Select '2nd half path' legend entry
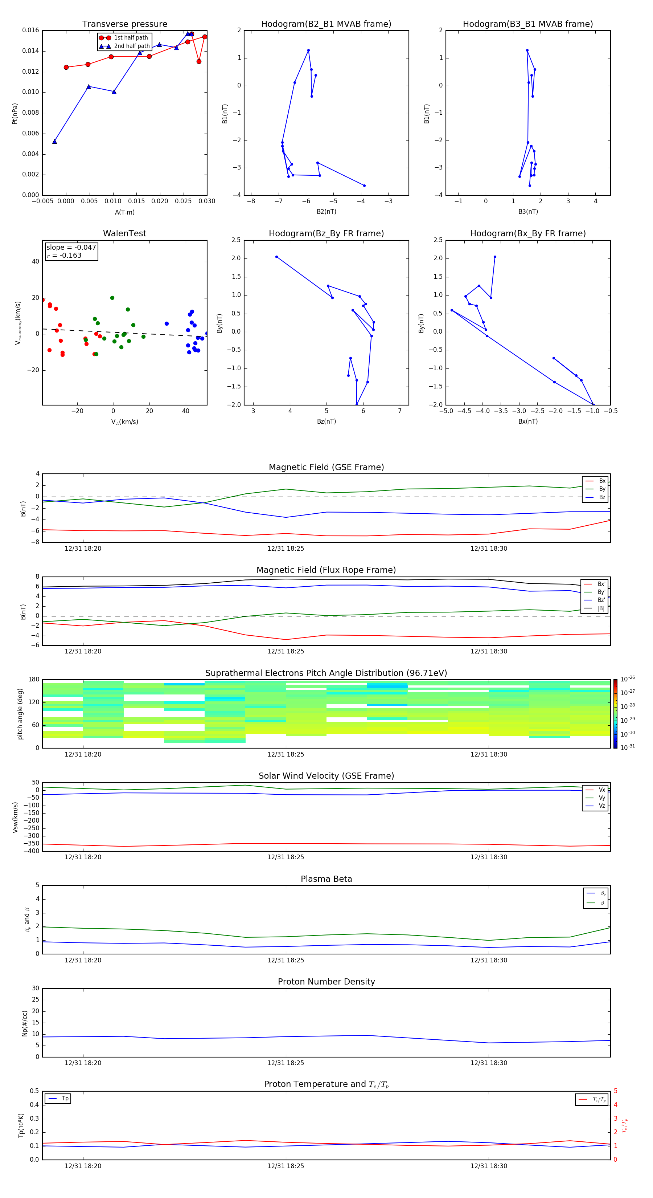 [124, 46]
